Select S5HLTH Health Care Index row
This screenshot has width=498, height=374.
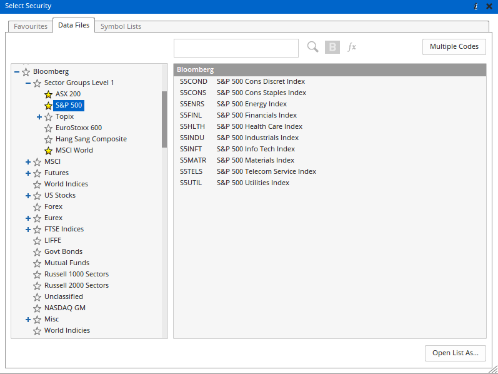pos(330,126)
